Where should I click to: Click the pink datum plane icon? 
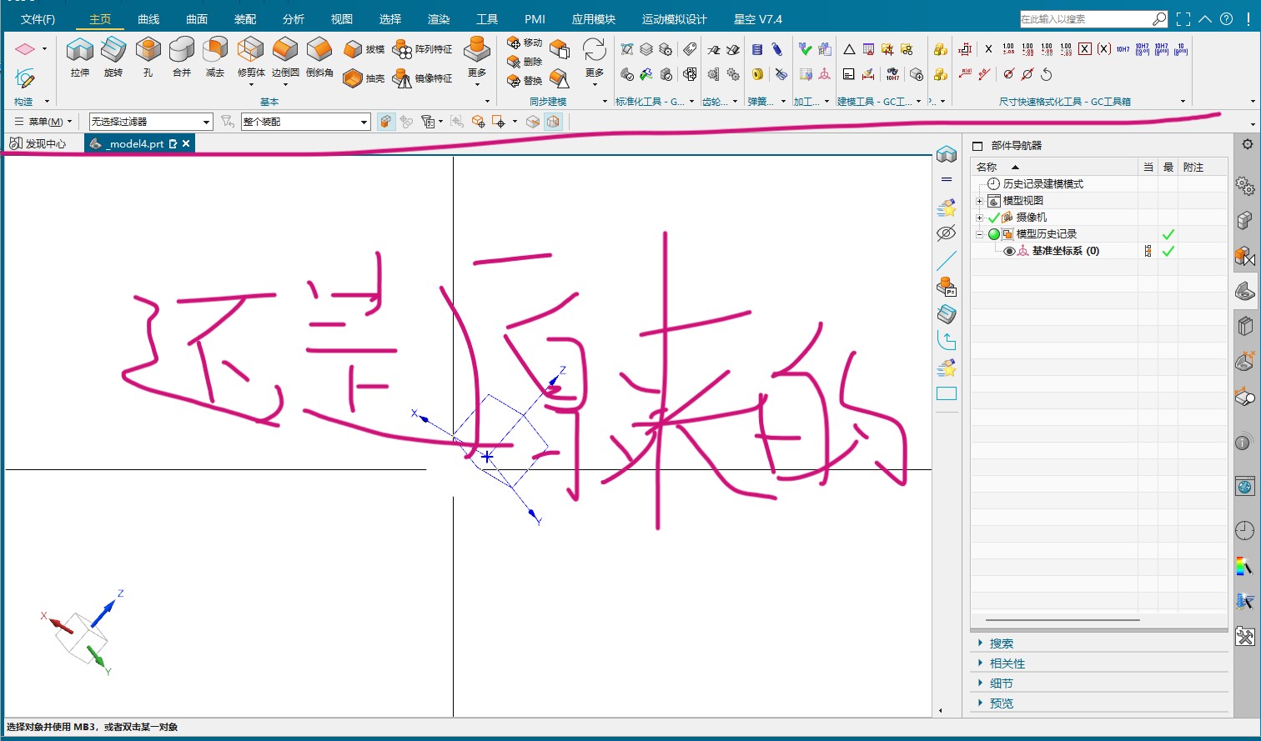click(x=25, y=49)
